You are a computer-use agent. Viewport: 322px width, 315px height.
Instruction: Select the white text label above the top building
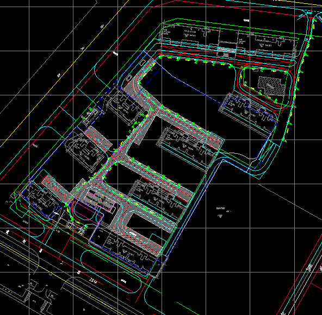246,20
